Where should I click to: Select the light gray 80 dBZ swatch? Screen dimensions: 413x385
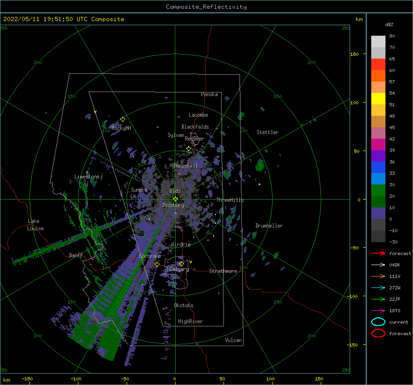coord(378,42)
